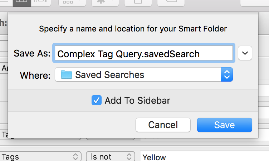269x161 pixels.
Task: Click the blue folder icon in Where
Action: [x=67, y=74]
